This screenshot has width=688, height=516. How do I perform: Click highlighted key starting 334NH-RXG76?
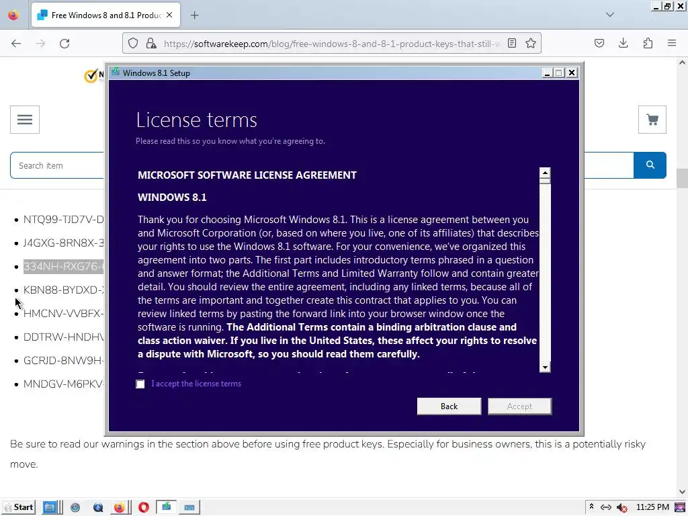(x=64, y=266)
